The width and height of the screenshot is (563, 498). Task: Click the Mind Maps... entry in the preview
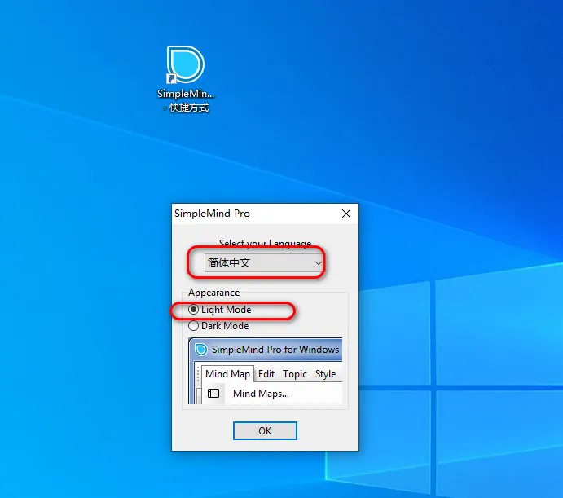pyautogui.click(x=261, y=394)
